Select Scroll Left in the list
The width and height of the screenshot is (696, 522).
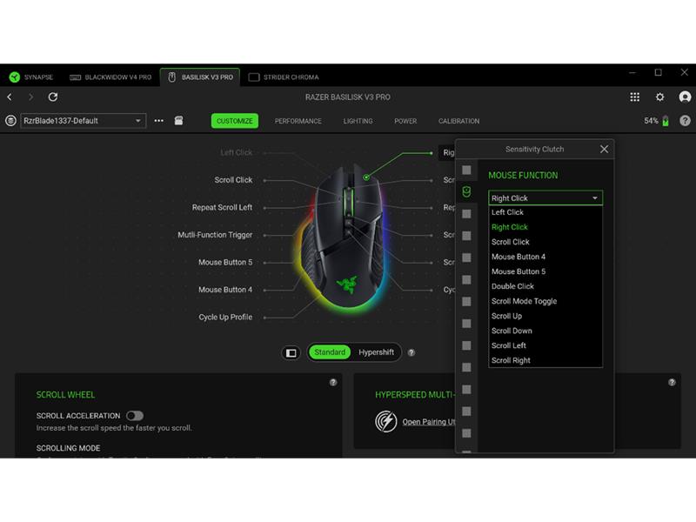coord(545,345)
